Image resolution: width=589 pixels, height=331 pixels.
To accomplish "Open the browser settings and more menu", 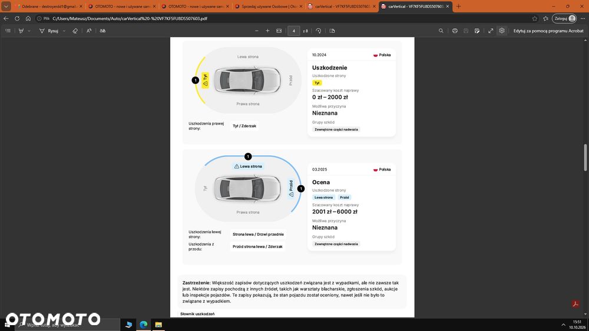I will coord(583,18).
